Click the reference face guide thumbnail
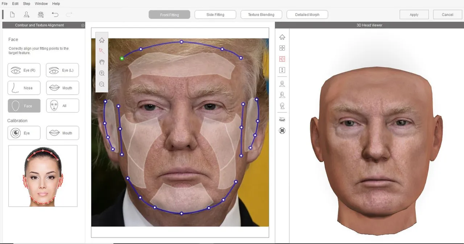 pyautogui.click(x=43, y=176)
